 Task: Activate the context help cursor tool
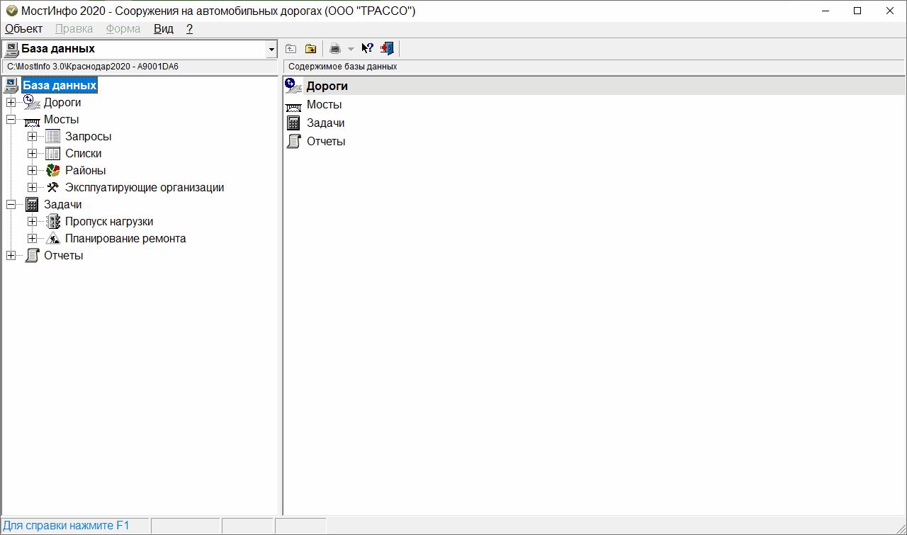(x=367, y=49)
